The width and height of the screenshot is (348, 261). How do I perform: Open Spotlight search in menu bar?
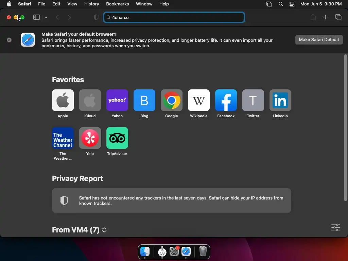point(281,4)
